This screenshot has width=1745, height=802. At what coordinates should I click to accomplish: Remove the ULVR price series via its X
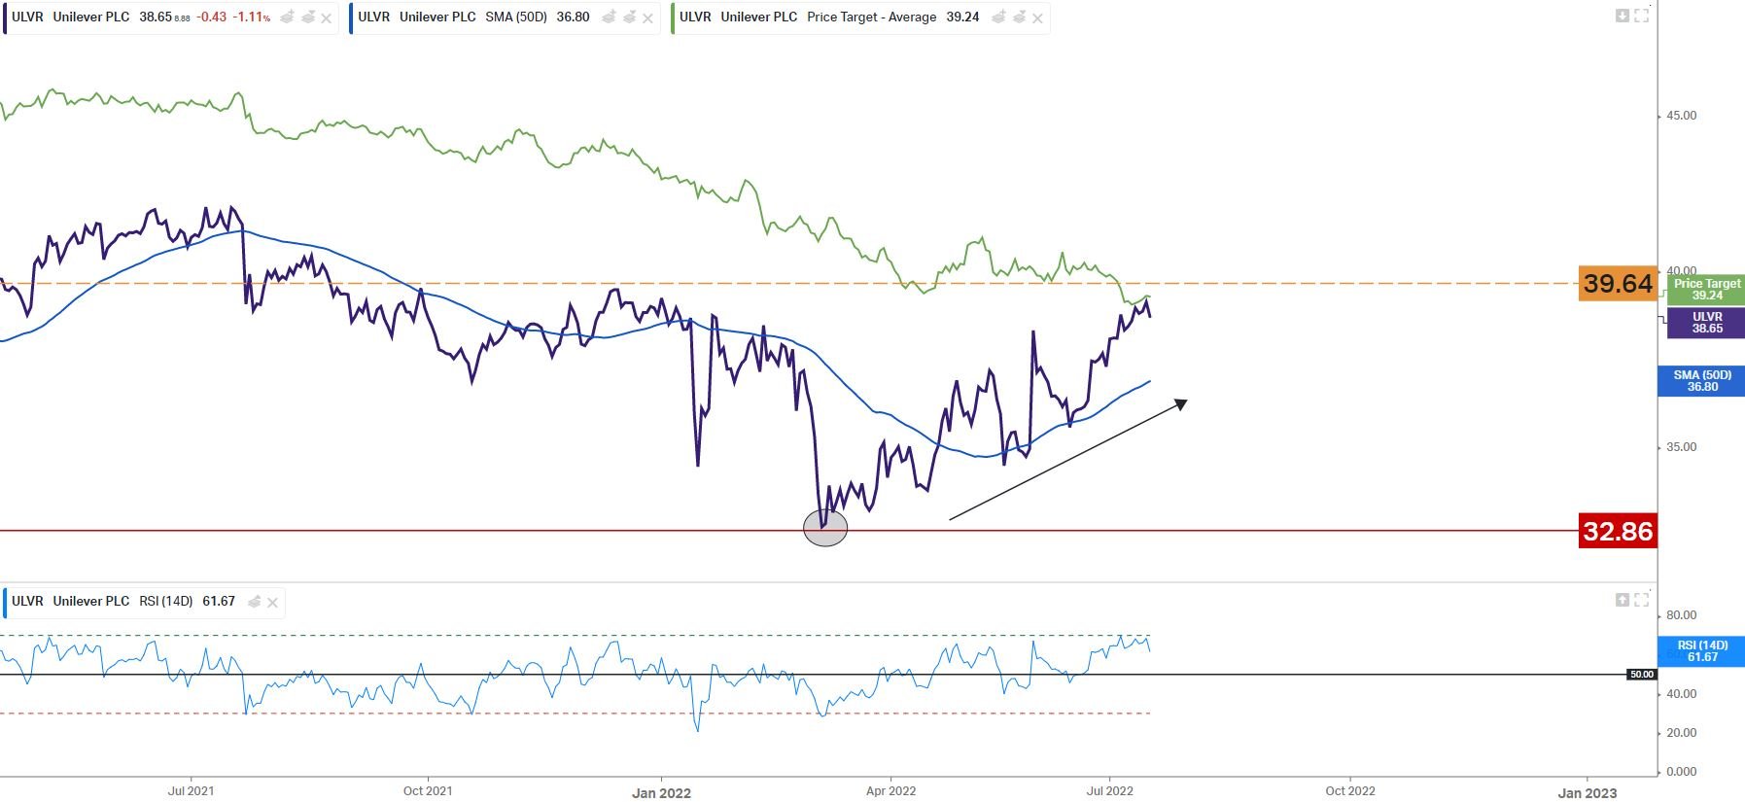point(326,18)
